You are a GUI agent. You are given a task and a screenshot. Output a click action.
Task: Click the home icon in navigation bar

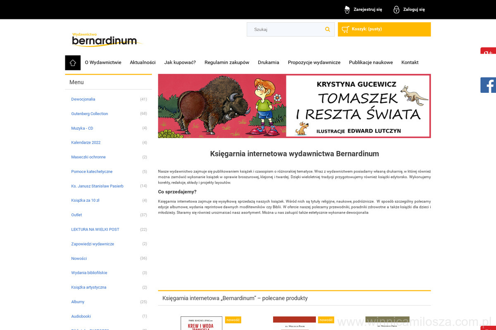73,63
